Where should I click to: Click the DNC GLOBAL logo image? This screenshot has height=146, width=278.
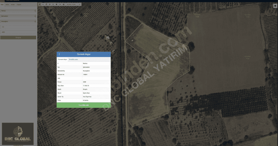tap(18, 134)
